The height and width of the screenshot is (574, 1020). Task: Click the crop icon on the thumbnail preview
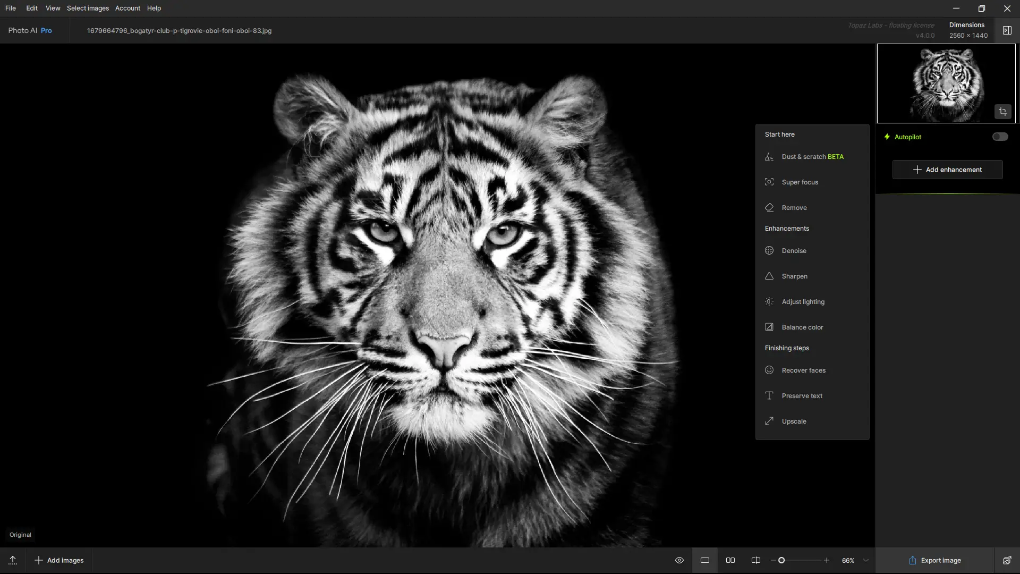click(x=1002, y=112)
